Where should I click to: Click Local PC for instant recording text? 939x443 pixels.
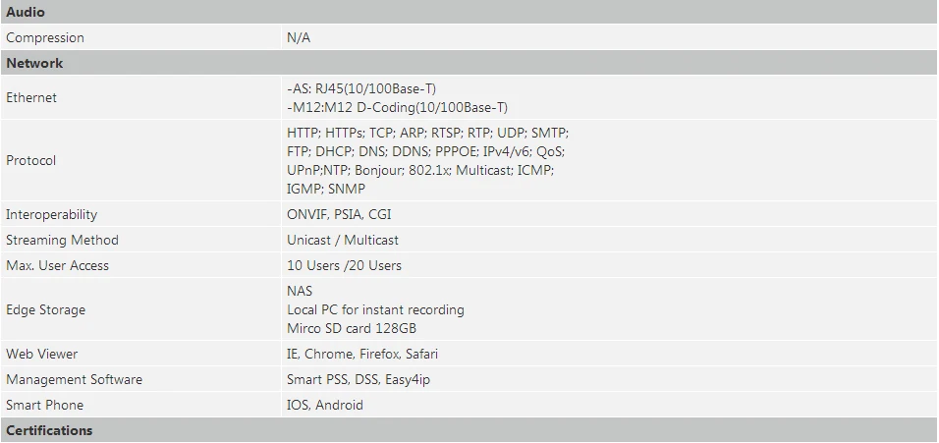point(375,309)
